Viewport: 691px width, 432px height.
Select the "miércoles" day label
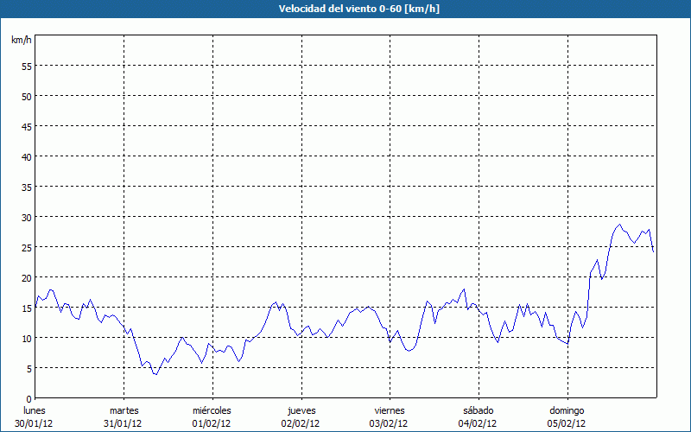(x=212, y=410)
